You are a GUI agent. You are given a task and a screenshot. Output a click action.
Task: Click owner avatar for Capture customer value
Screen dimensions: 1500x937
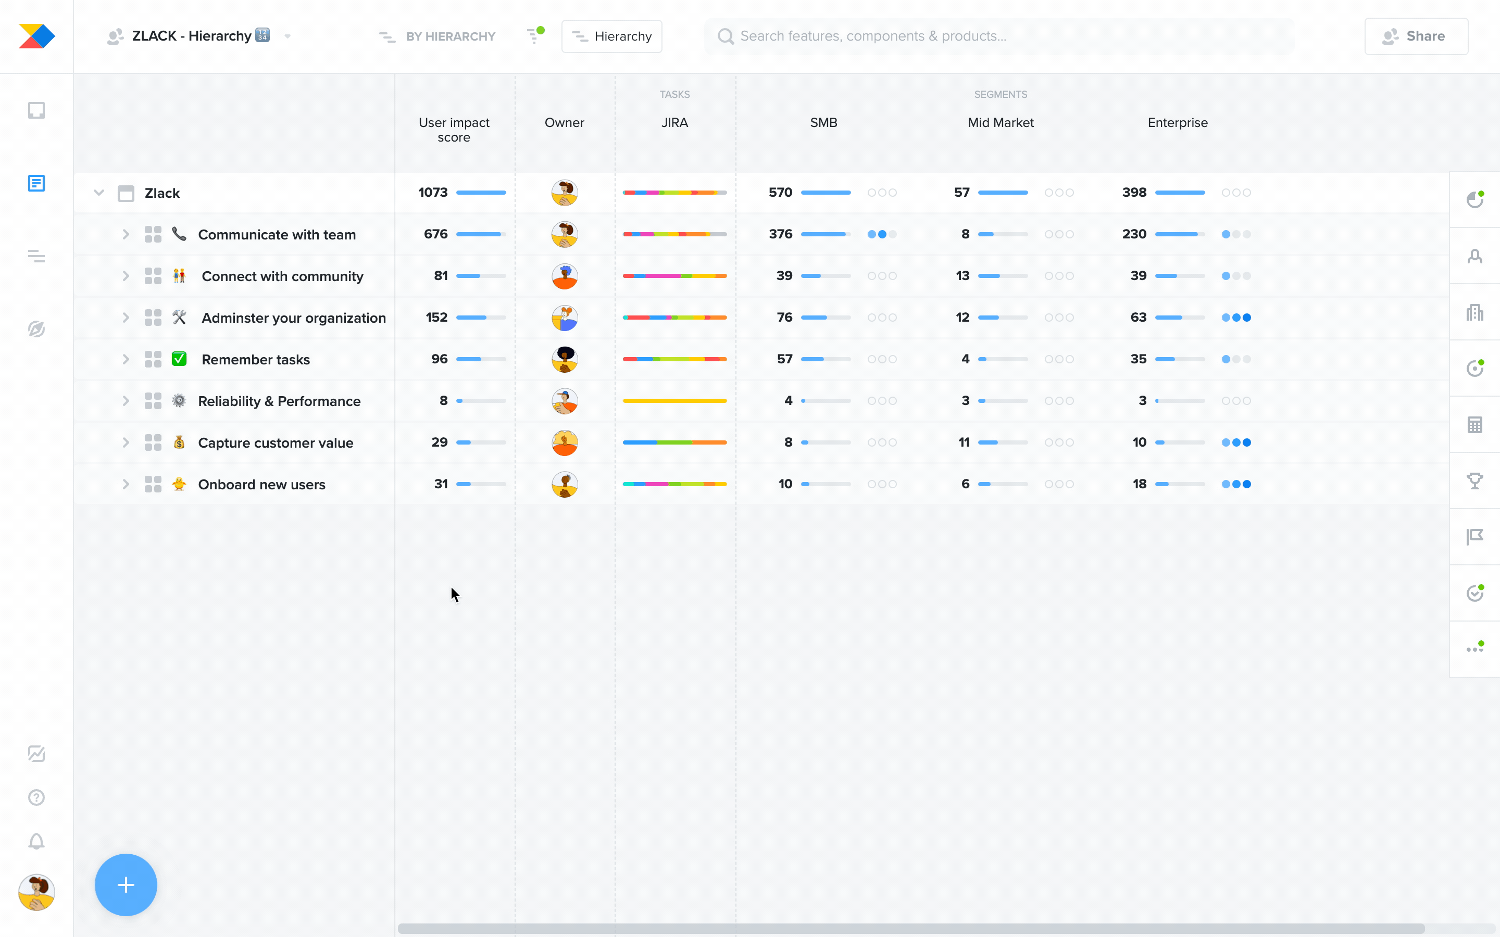(x=564, y=442)
